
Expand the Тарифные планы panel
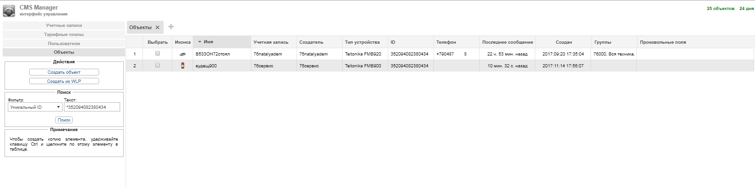click(64, 35)
